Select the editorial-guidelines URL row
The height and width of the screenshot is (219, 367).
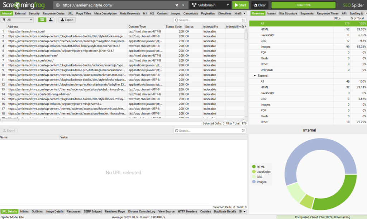pyautogui.click(x=39, y=94)
